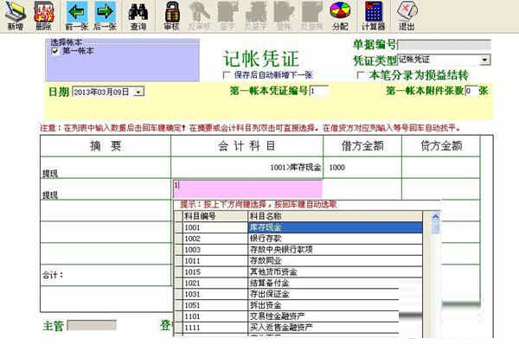Click the greyed-out 签字 sign icon

(x=227, y=16)
